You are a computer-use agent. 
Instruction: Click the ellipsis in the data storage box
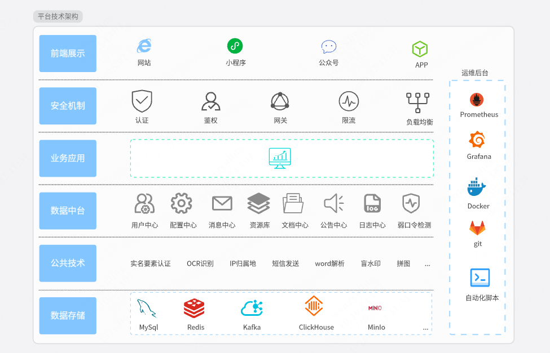tap(425, 329)
